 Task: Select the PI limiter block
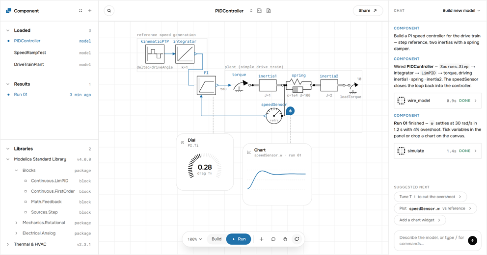coord(206,85)
